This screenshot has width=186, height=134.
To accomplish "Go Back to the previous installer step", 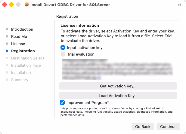I will point(143,126).
